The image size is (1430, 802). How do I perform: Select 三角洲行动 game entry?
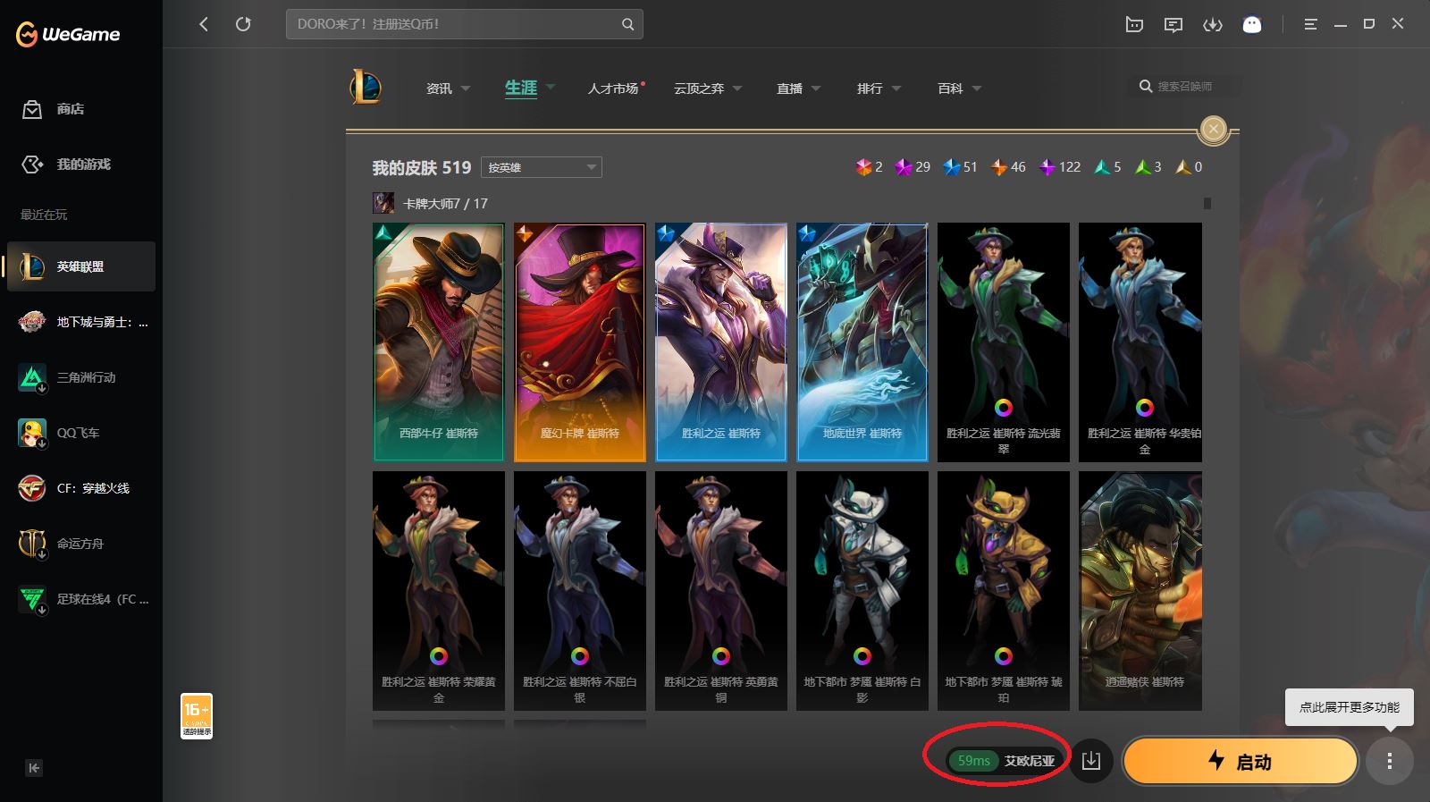click(81, 377)
